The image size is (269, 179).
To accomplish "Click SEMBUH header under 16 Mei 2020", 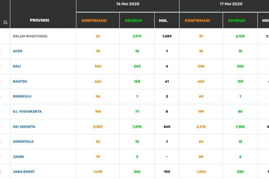I will 133,20.
